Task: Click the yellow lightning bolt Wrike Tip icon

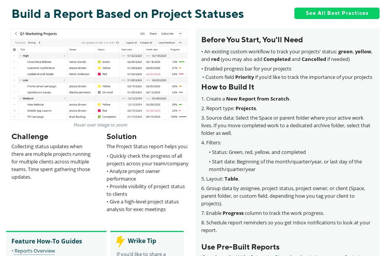Action: pos(121,242)
